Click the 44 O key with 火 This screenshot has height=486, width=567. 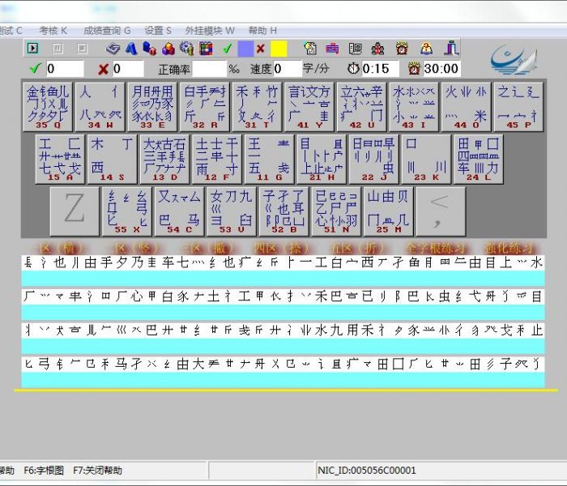click(466, 106)
